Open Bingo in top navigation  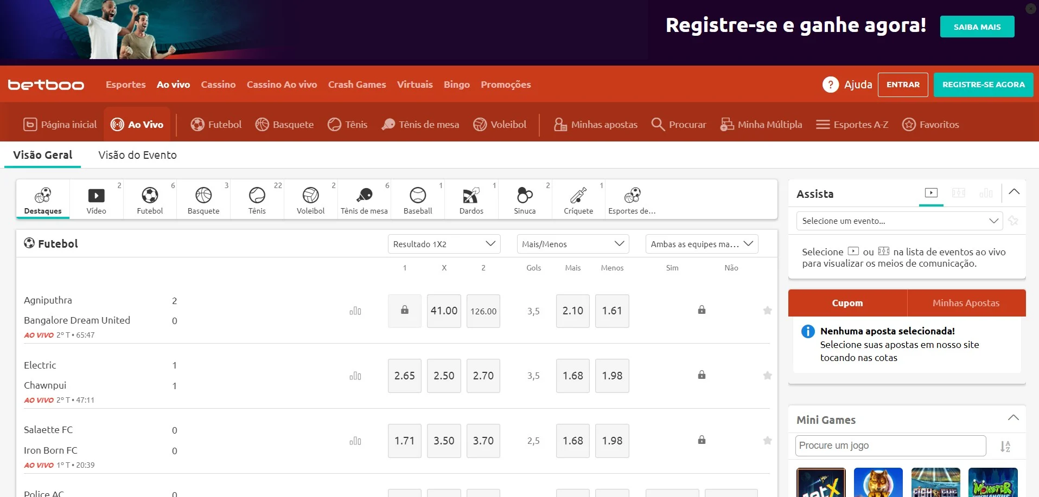click(x=457, y=85)
